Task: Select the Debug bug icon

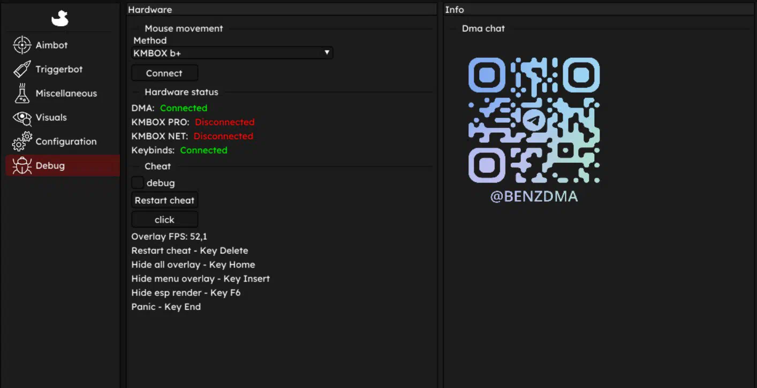Action: (x=22, y=166)
